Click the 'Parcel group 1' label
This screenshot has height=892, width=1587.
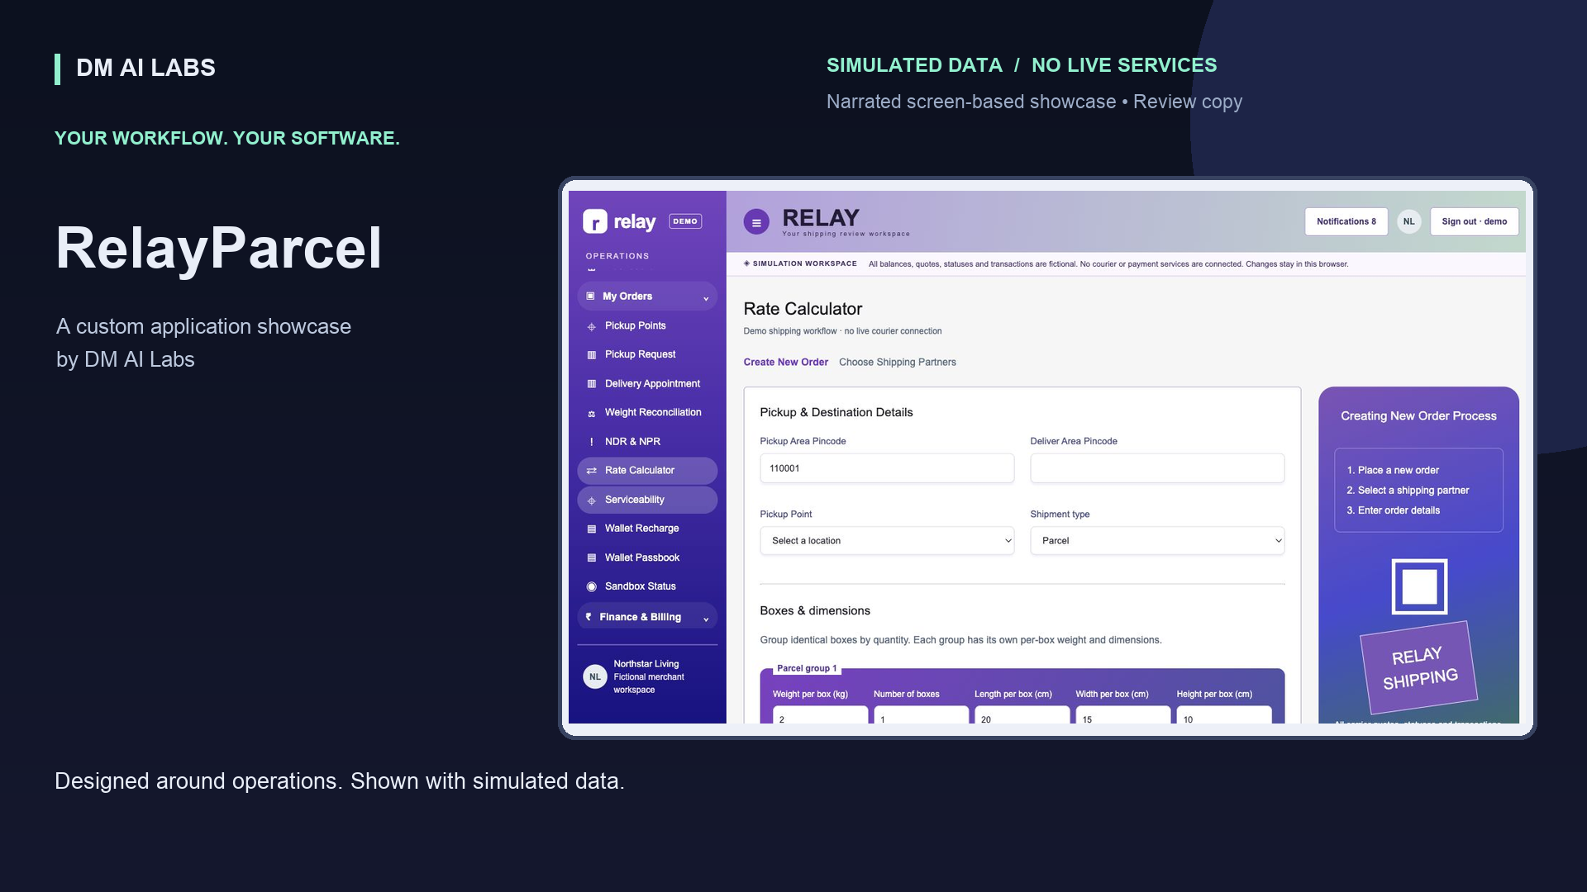click(x=806, y=668)
